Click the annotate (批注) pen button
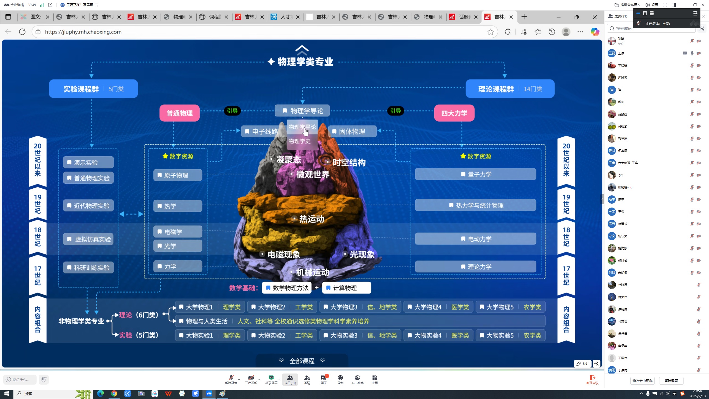 click(583, 364)
